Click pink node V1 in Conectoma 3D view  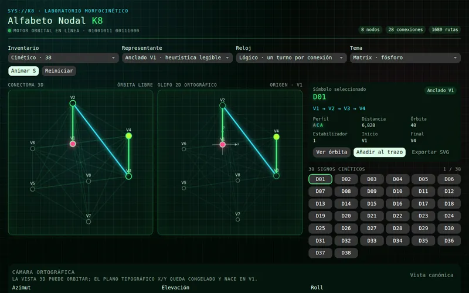tap(73, 144)
